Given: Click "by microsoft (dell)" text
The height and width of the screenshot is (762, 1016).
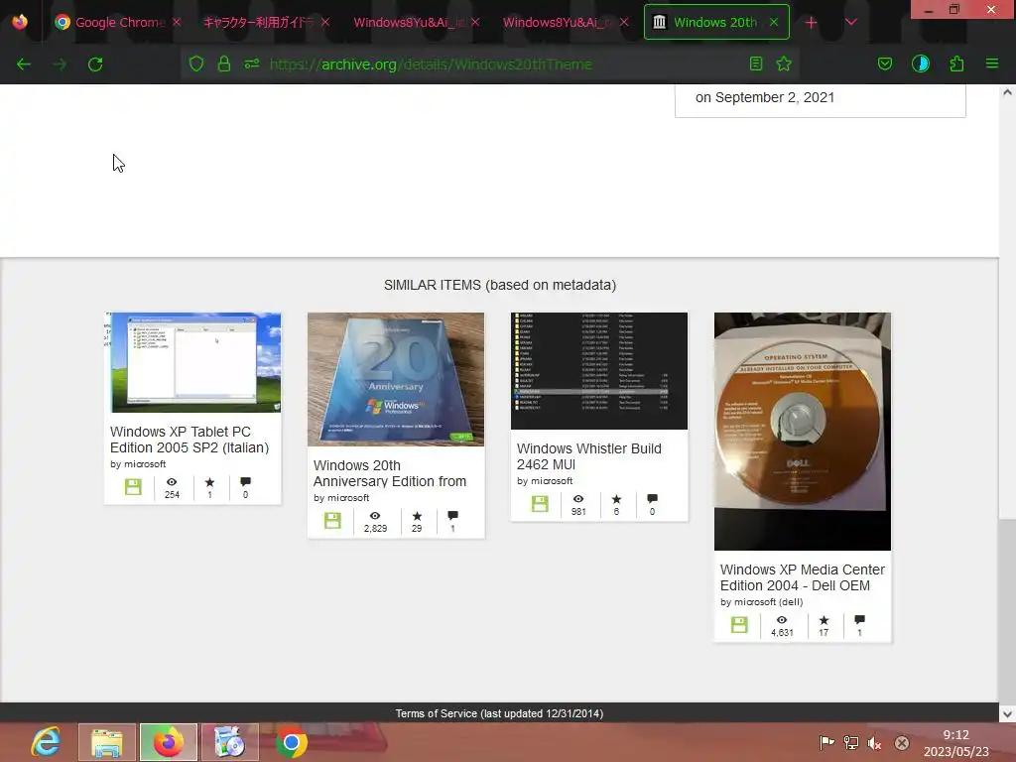Looking at the screenshot, I should click(x=761, y=602).
